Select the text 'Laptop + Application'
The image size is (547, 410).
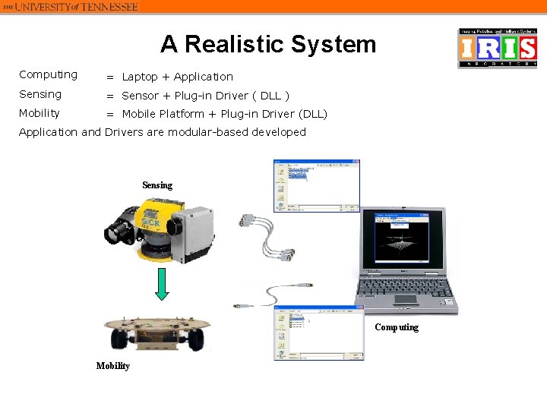(x=178, y=77)
